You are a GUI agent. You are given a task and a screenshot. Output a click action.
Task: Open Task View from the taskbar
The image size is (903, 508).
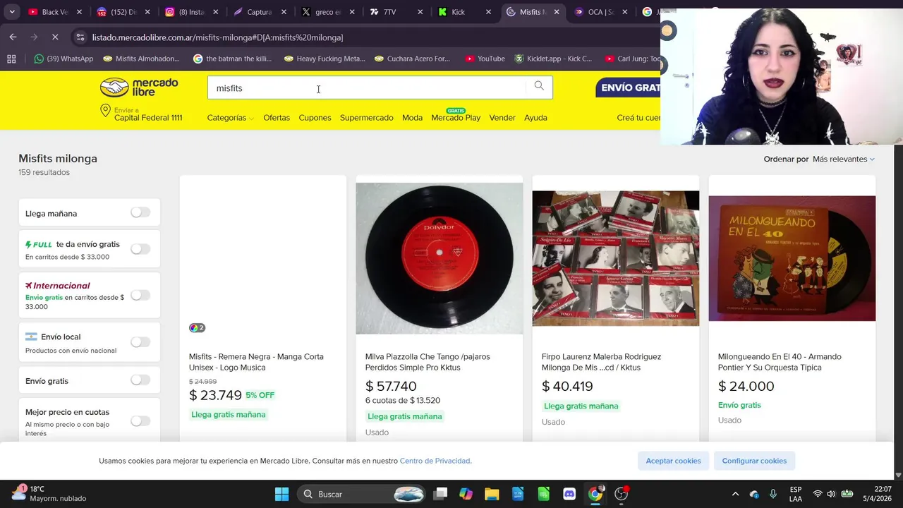(x=440, y=494)
